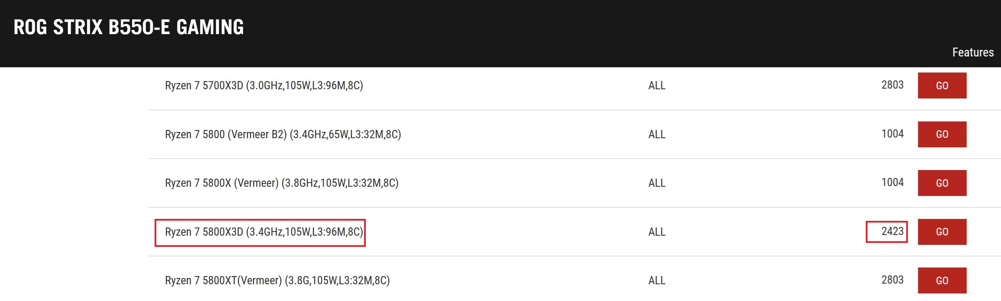Select the Ryzen 7 5800XT(Vermeer) entry
Viewport: 1001px width, 301px height.
tap(277, 280)
